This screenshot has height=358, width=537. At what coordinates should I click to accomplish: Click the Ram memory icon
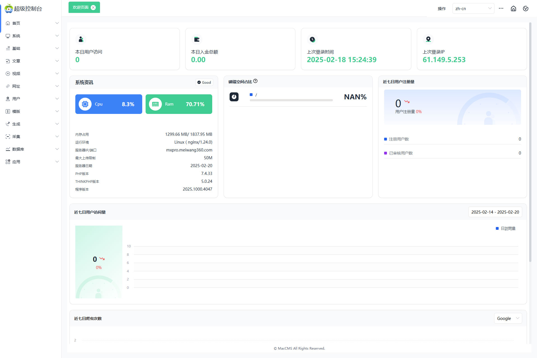(155, 104)
